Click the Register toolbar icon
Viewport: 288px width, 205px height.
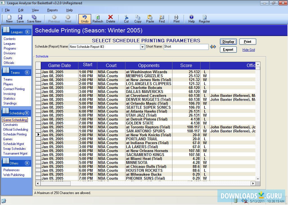click(x=204, y=19)
